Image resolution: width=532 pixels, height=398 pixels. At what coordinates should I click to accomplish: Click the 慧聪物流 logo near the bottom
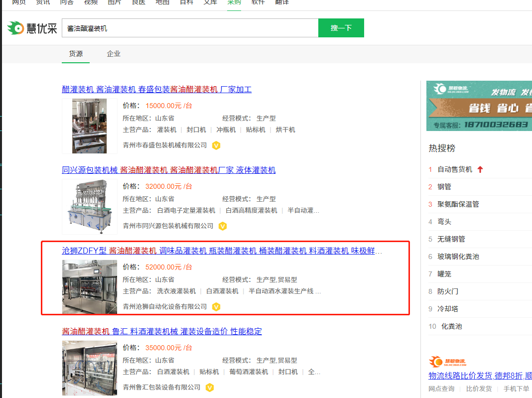447,362
